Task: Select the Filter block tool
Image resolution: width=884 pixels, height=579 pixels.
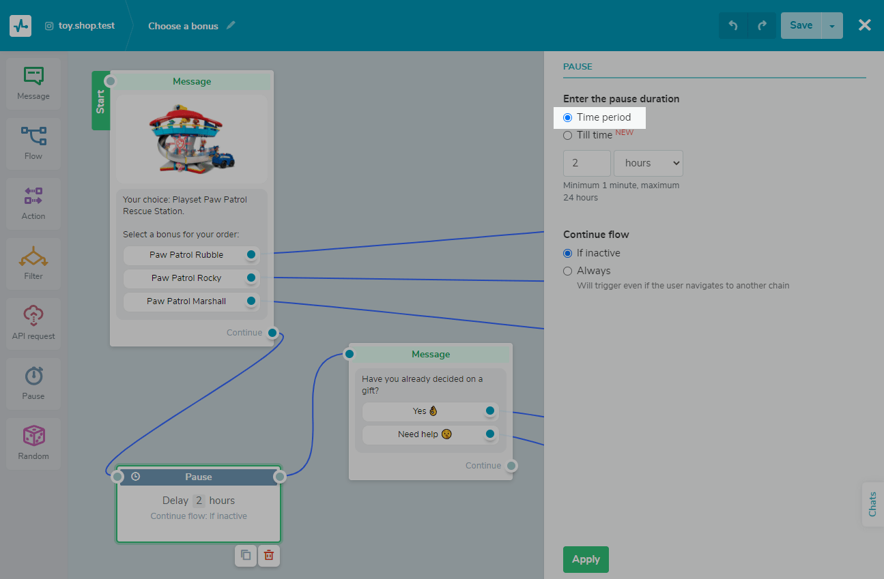Action: [x=33, y=264]
